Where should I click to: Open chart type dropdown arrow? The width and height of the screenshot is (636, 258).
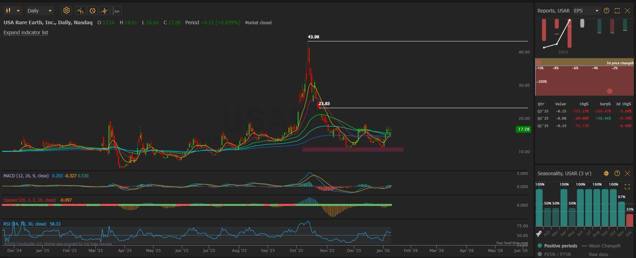[x=19, y=11]
